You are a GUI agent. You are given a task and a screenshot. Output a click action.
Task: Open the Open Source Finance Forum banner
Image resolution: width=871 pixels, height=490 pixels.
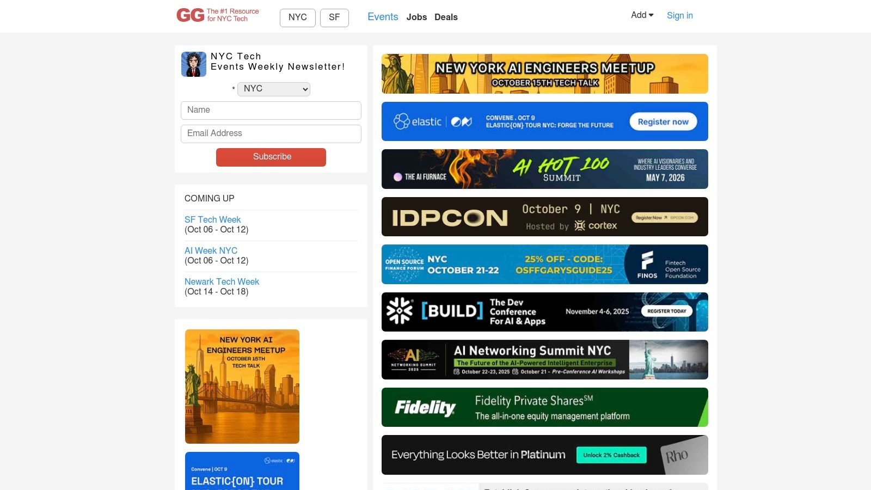click(x=545, y=264)
